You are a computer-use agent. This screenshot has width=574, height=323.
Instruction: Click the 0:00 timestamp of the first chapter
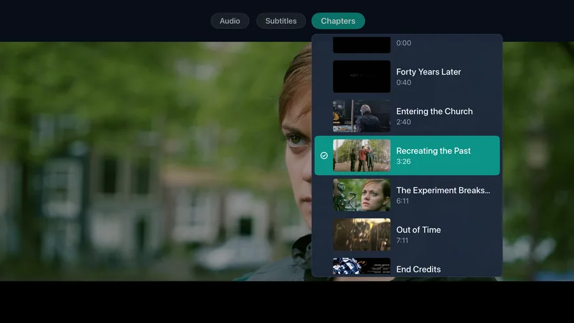[x=404, y=43]
